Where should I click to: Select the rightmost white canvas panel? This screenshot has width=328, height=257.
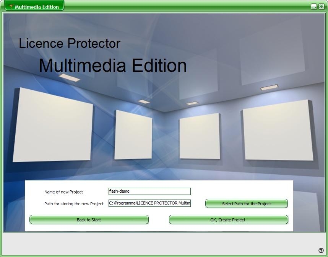coord(278,130)
